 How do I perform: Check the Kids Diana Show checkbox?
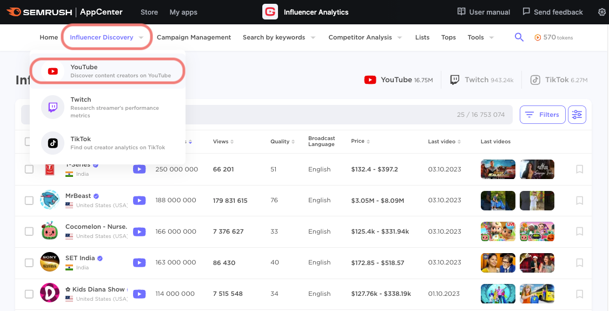point(29,294)
